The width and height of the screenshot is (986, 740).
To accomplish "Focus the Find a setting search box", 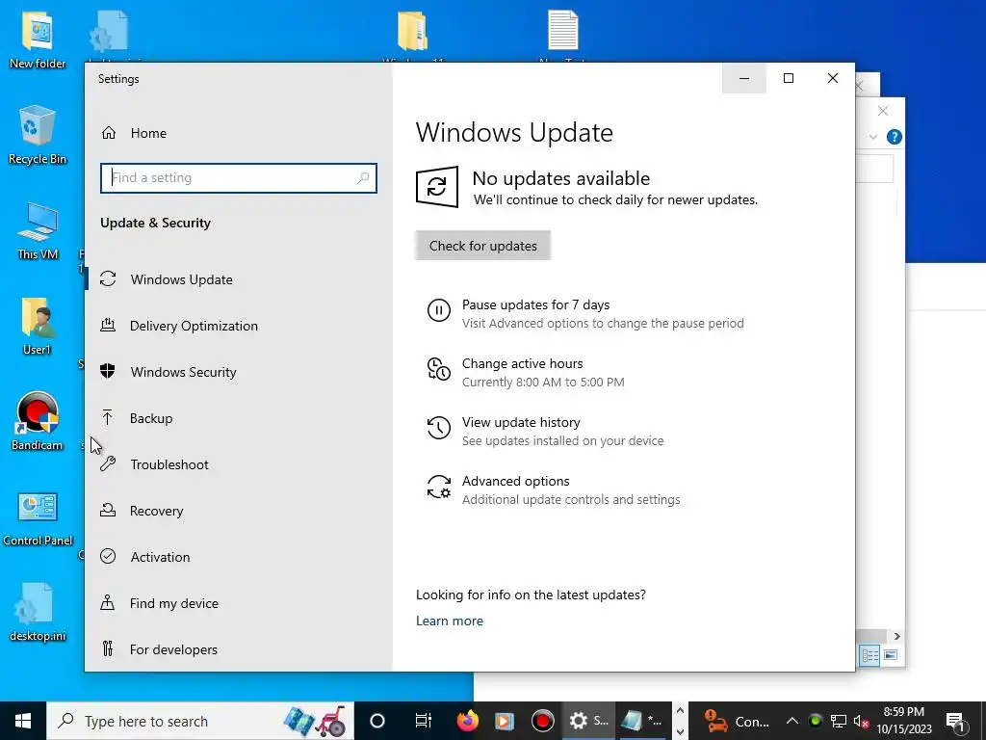I will click(x=239, y=178).
